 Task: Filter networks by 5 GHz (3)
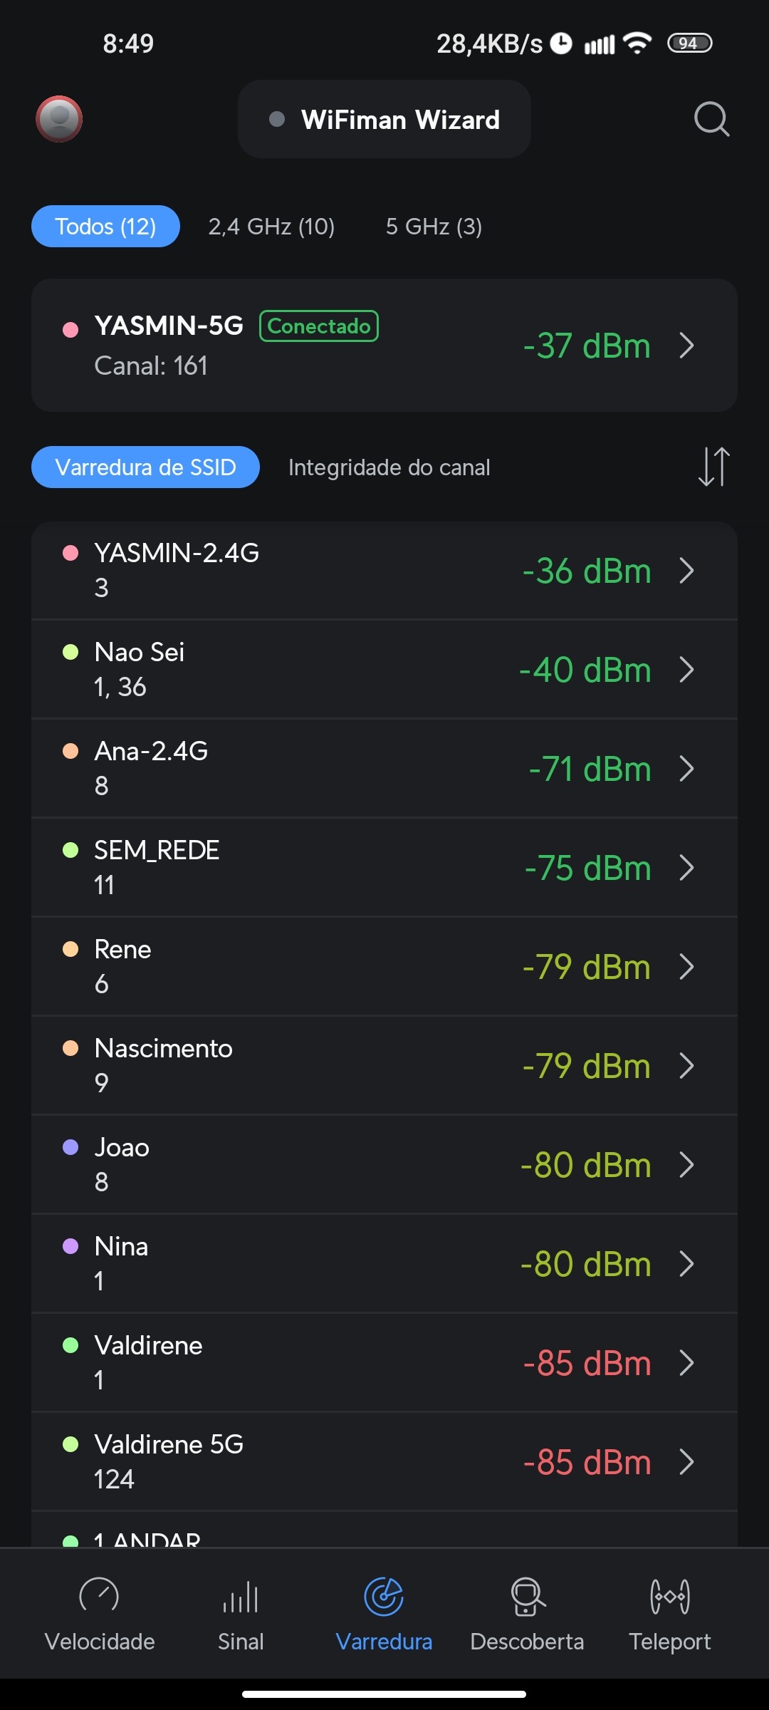(x=434, y=227)
